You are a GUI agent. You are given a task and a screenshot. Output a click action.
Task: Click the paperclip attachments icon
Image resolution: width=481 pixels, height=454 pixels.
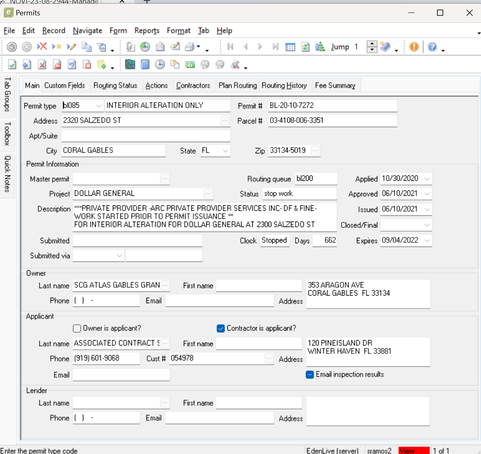[130, 47]
